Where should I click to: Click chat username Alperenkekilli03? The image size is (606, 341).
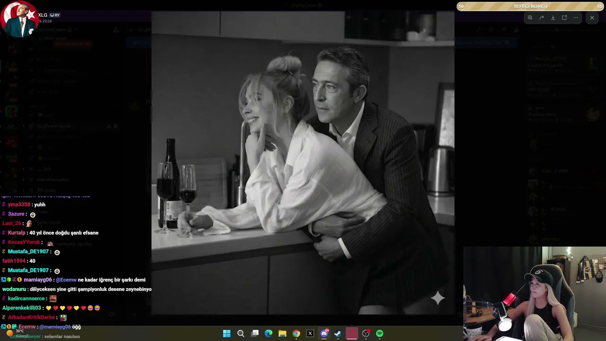coord(22,308)
